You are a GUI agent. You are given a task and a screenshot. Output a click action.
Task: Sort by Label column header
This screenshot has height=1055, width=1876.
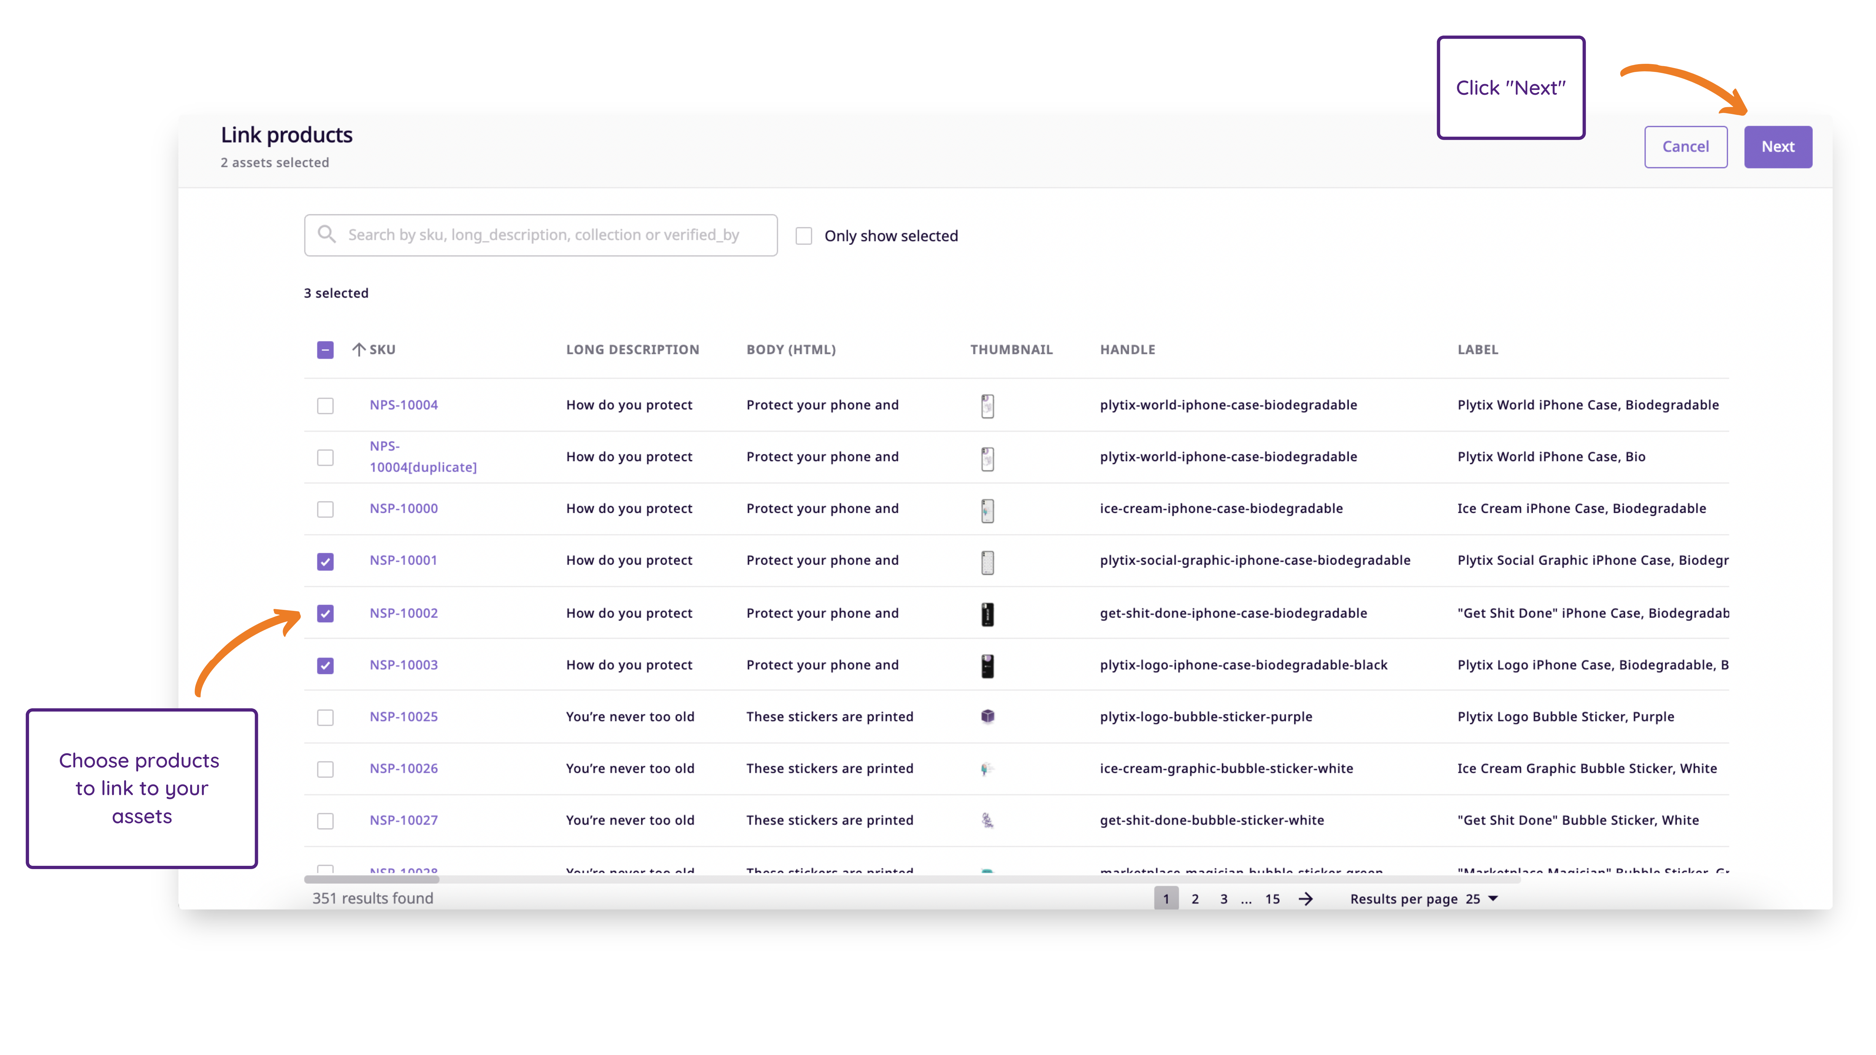click(1478, 349)
